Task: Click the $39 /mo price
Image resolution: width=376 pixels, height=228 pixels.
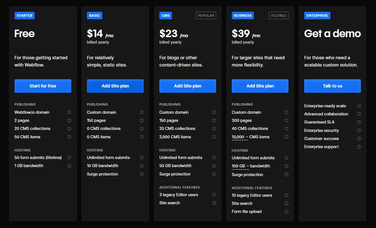Action: [246, 34]
